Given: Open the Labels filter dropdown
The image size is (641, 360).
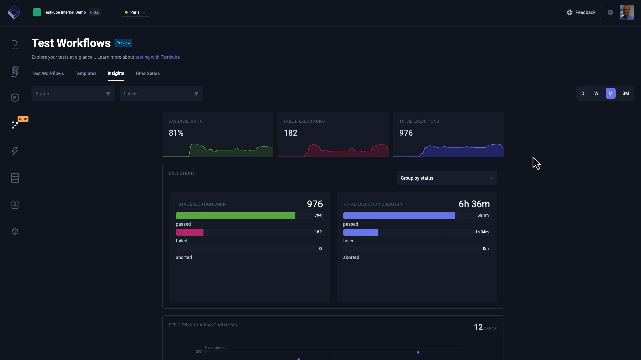Looking at the screenshot, I should pos(161,94).
